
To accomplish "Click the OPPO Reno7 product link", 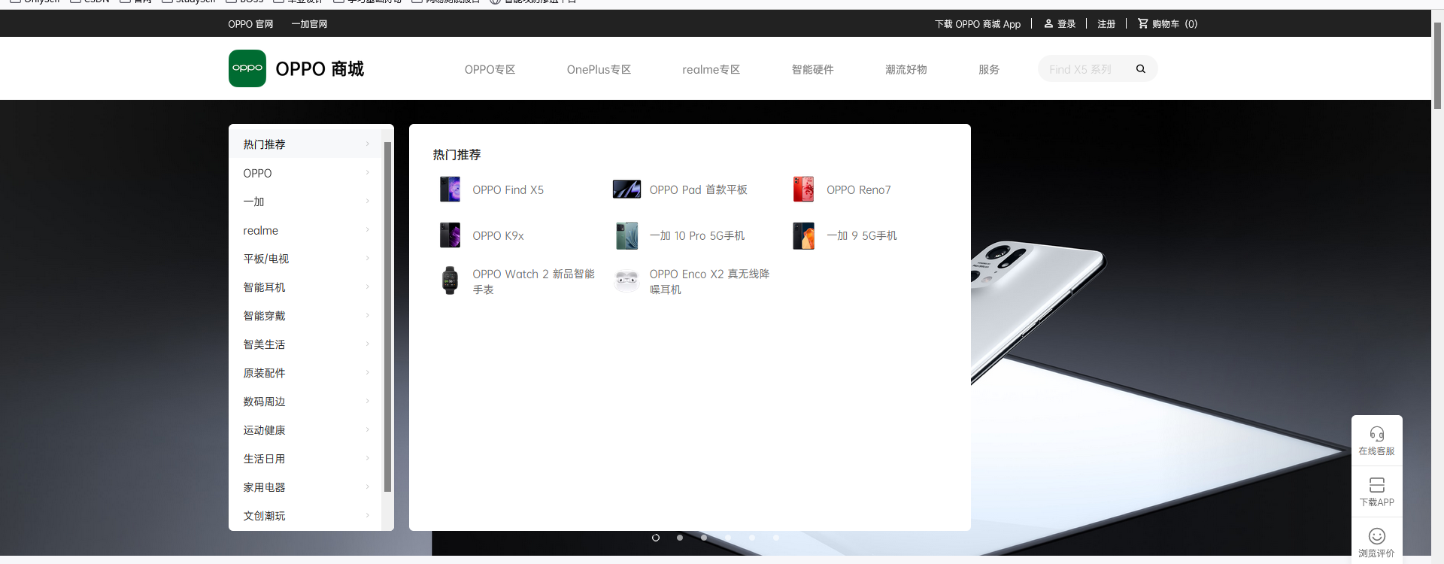I will (x=858, y=190).
